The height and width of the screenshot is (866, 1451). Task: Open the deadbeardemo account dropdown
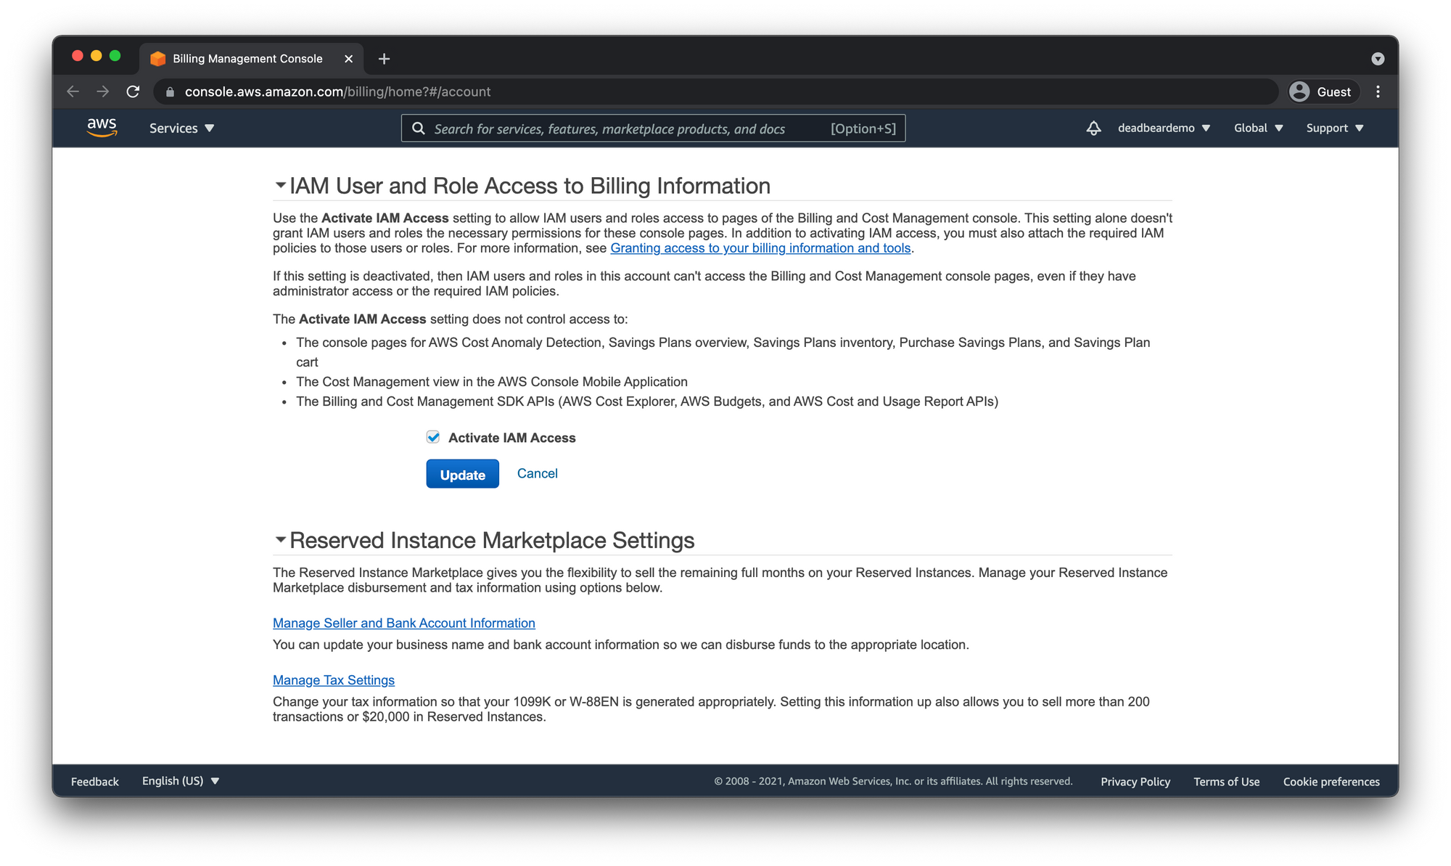click(1164, 128)
